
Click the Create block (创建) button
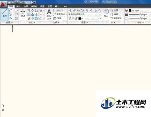point(114,11)
